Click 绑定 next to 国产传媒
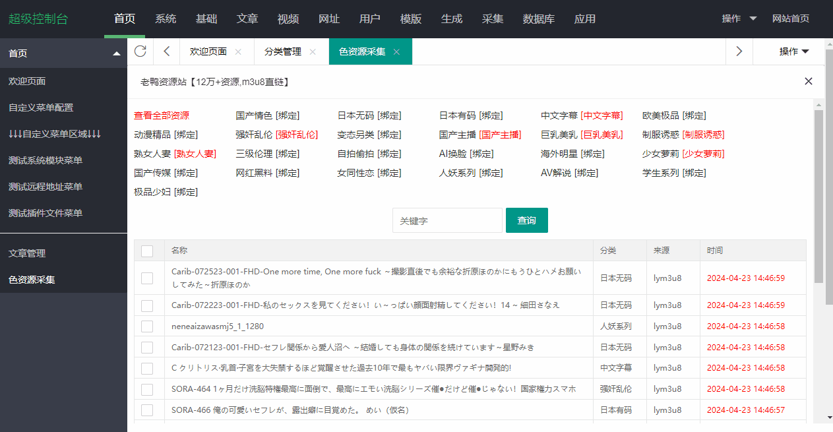Screen dimensions: 833x432 [x=185, y=173]
